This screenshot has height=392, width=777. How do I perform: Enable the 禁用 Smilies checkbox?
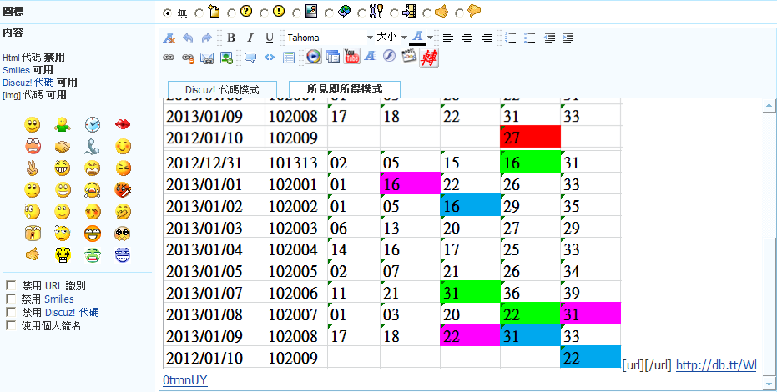(x=11, y=299)
